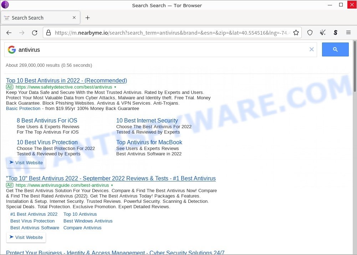The height and width of the screenshot is (255, 357).
Task: Bookmark this page with the star
Action: point(296,32)
